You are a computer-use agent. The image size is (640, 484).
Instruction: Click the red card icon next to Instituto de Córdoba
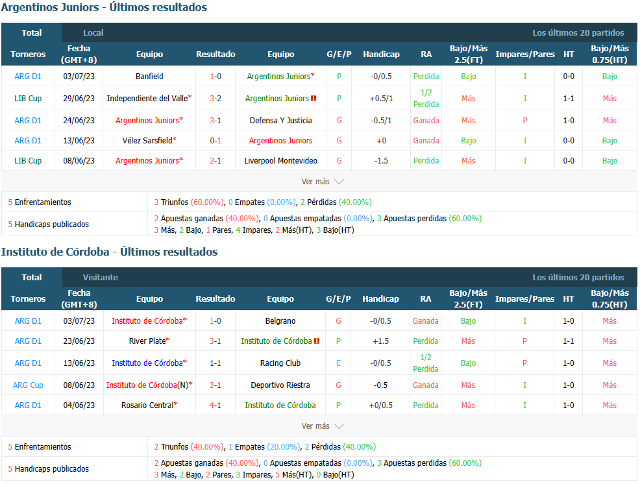[x=317, y=341]
